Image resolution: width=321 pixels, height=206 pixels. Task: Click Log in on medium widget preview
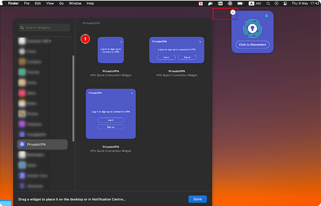166,57
